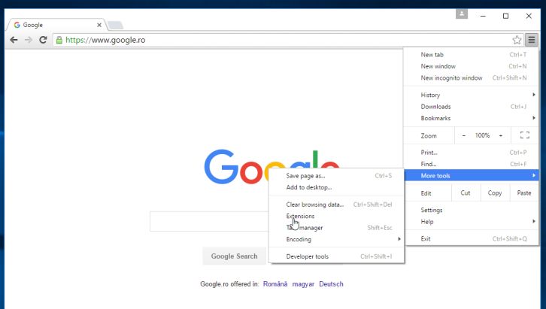The image size is (546, 309).
Task: Switch language with the Română link
Action: pos(275,284)
